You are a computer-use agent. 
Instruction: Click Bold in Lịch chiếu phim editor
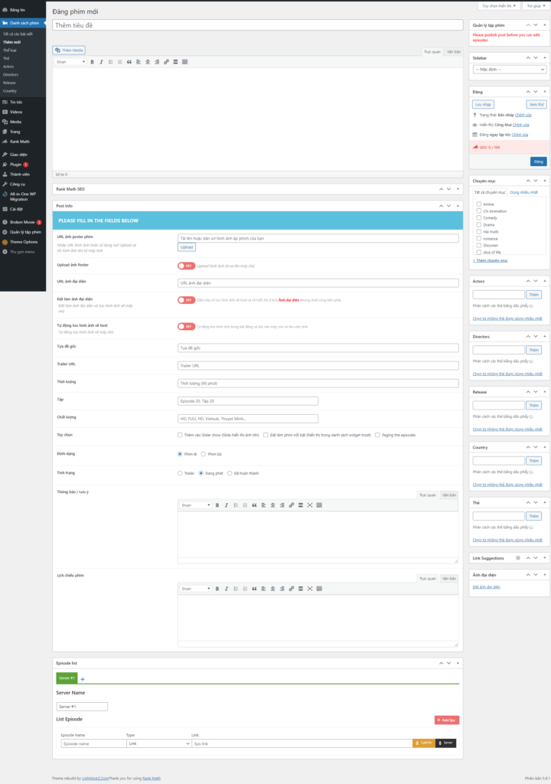click(217, 589)
